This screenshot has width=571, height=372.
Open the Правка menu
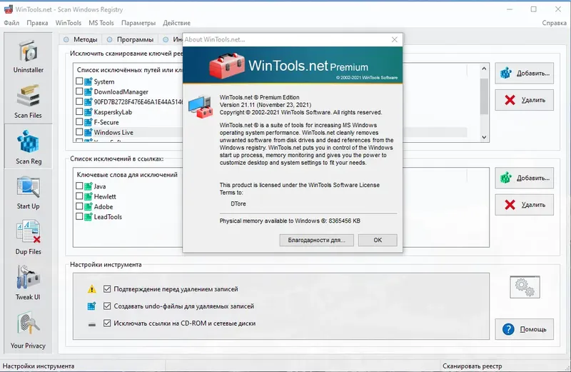pos(37,23)
